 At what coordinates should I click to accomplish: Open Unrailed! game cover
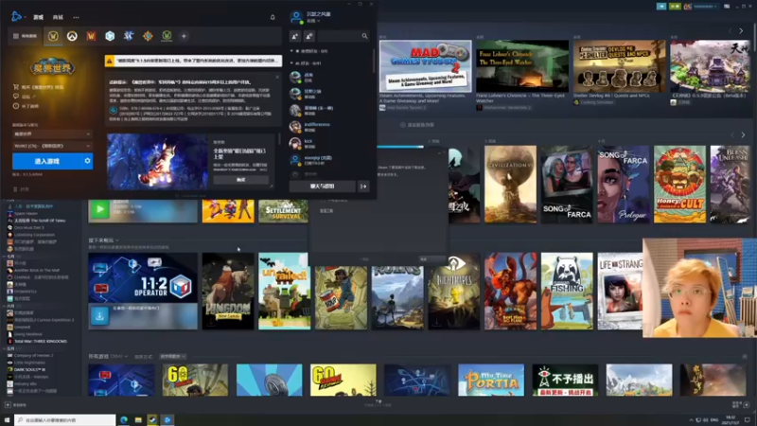coord(285,291)
